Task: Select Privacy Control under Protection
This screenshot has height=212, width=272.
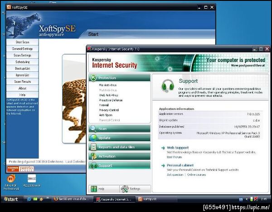Action: [x=109, y=110]
